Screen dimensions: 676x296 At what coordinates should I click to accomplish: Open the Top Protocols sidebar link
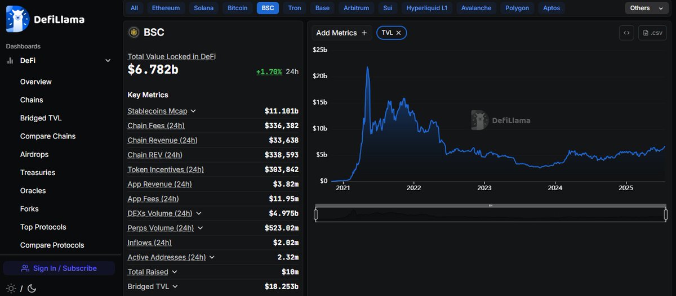click(43, 227)
